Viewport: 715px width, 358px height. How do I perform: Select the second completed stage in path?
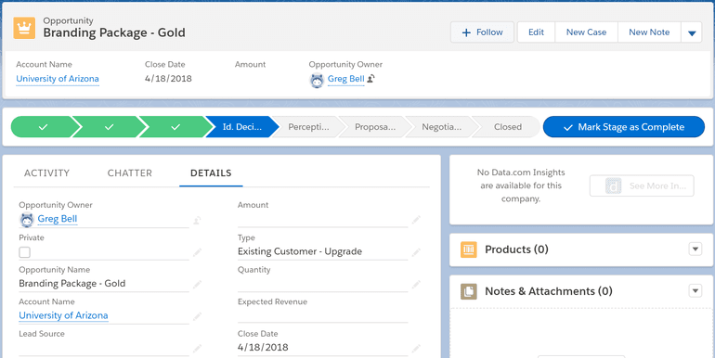(x=109, y=127)
